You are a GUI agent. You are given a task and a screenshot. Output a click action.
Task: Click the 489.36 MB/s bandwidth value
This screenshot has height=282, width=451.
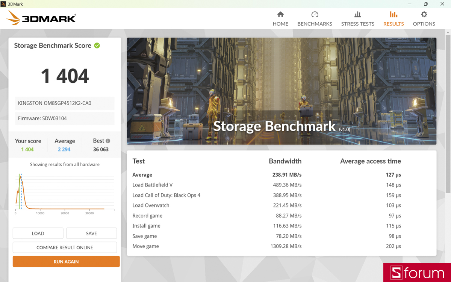(x=288, y=185)
